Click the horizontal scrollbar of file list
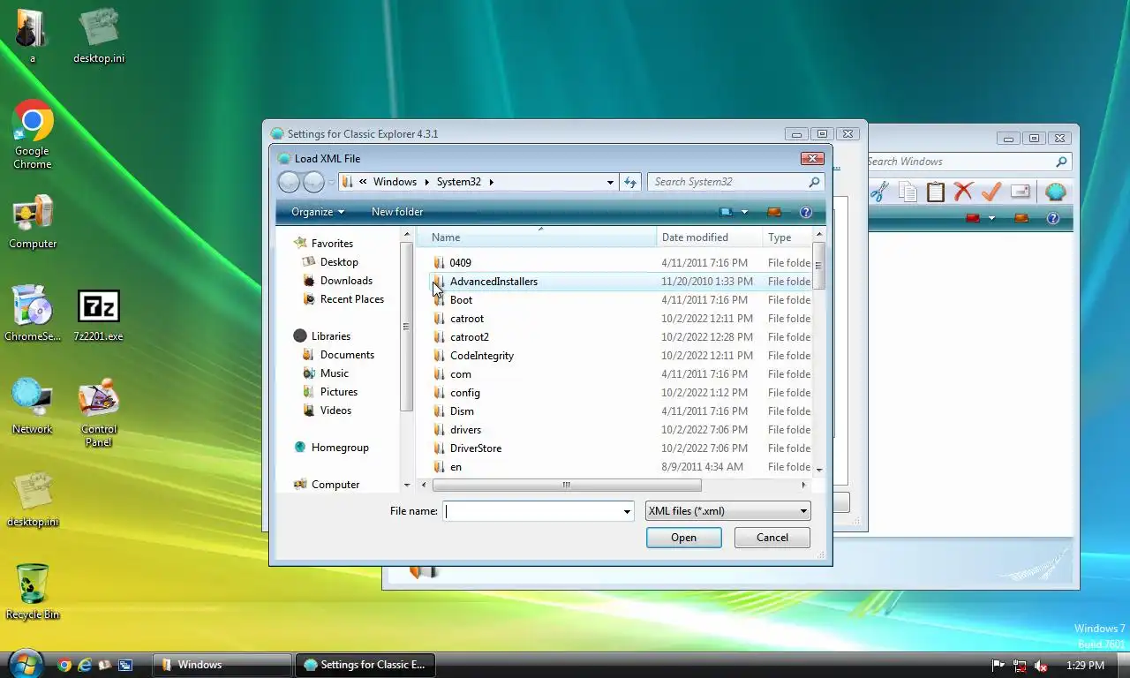The width and height of the screenshot is (1130, 678). click(x=567, y=486)
